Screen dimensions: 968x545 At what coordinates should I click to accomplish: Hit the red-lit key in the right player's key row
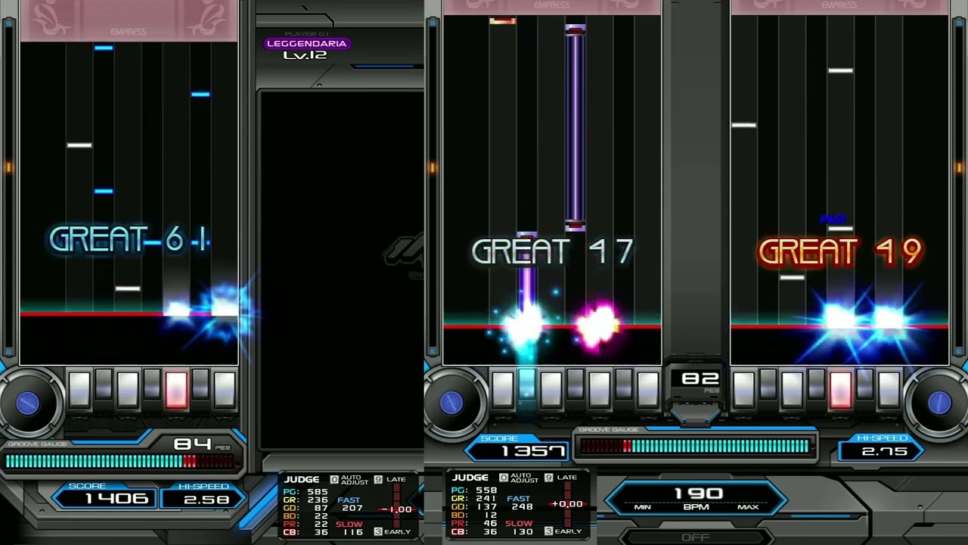(x=841, y=389)
